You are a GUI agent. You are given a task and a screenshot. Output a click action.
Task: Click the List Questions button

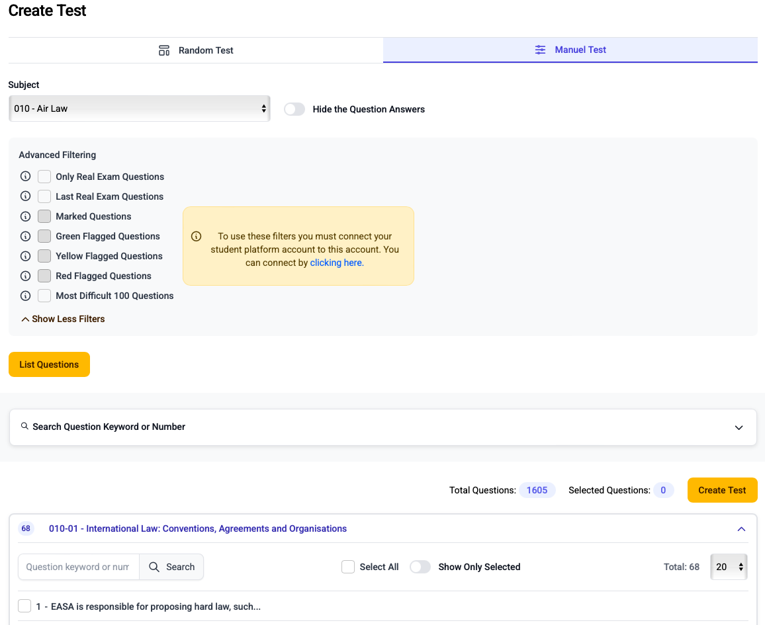point(49,364)
